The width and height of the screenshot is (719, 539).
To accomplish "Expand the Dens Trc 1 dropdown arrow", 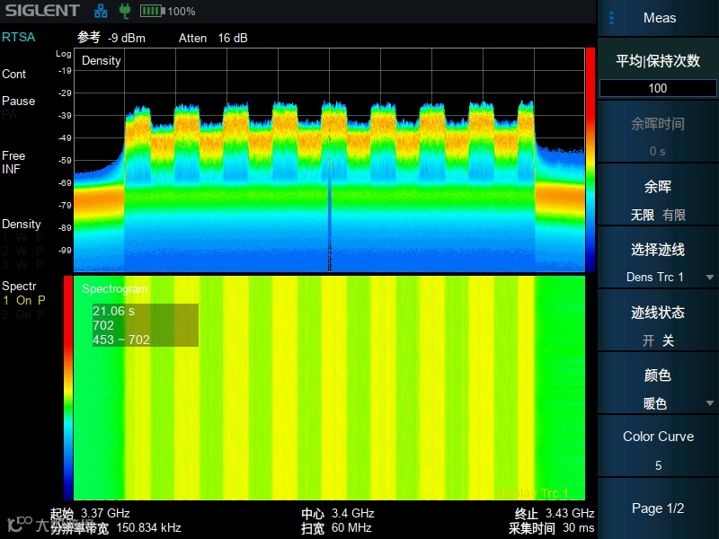I will coord(709,278).
